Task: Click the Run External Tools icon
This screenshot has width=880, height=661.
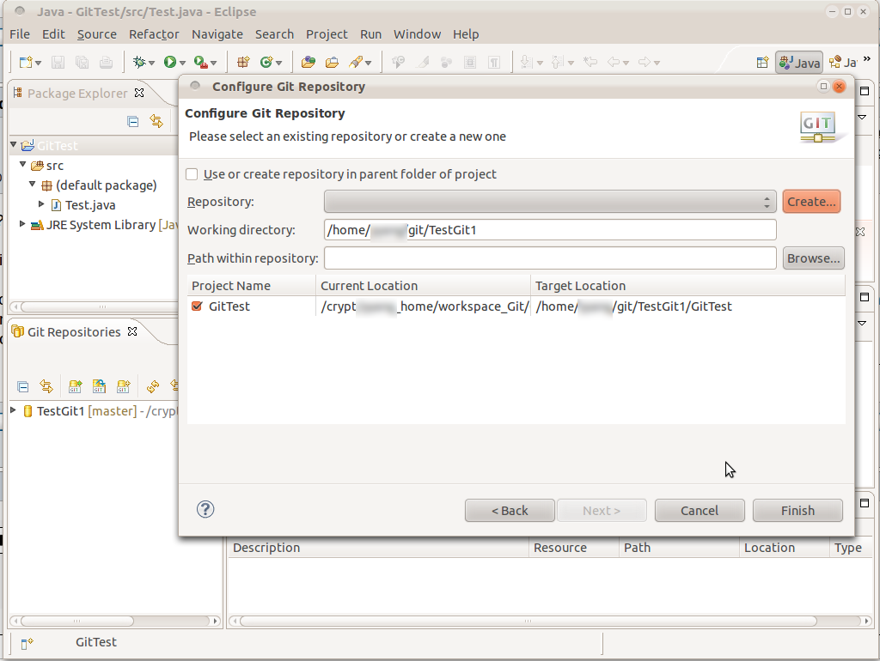Action: pos(200,62)
